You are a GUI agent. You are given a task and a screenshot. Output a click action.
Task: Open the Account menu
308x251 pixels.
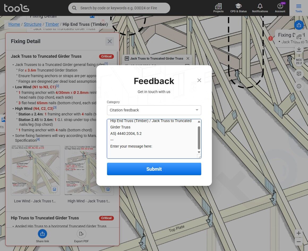(x=280, y=8)
